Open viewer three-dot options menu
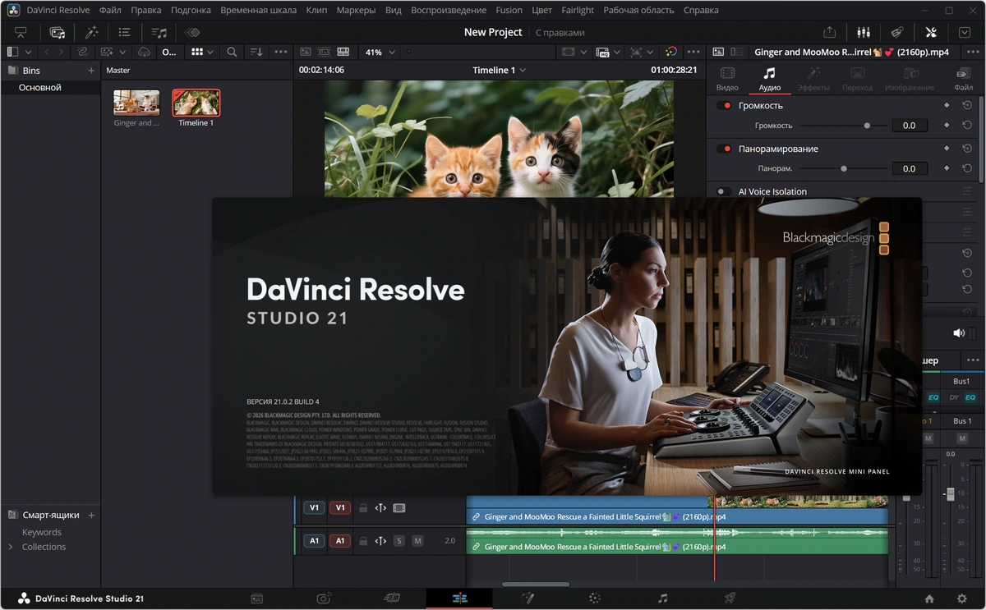986x610 pixels. point(694,52)
